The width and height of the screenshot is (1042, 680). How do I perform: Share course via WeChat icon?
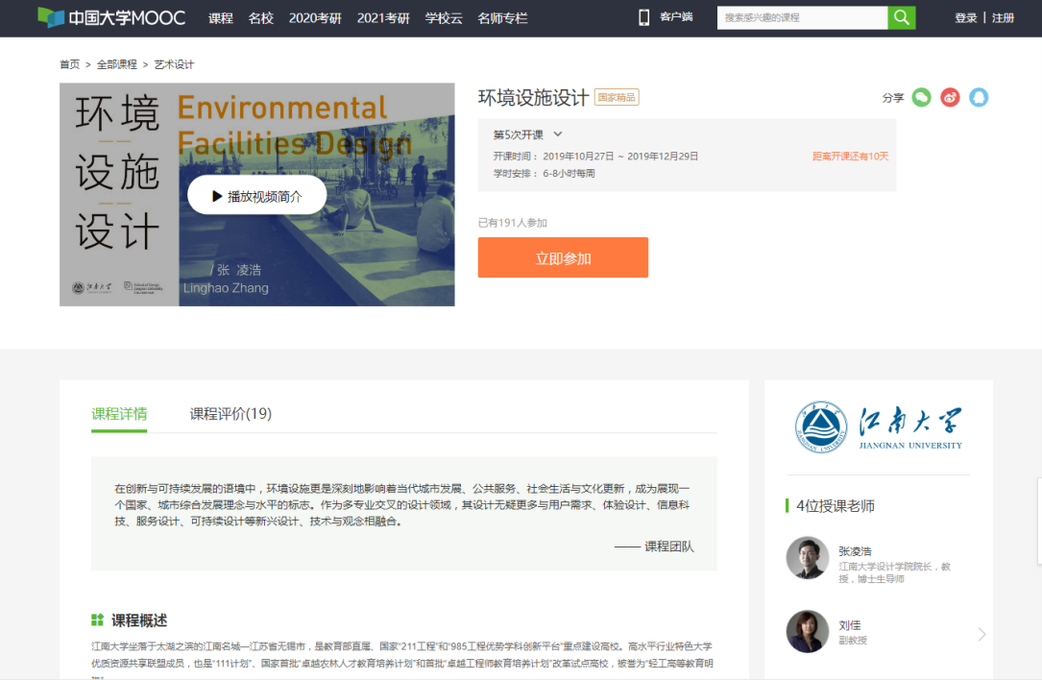point(921,97)
